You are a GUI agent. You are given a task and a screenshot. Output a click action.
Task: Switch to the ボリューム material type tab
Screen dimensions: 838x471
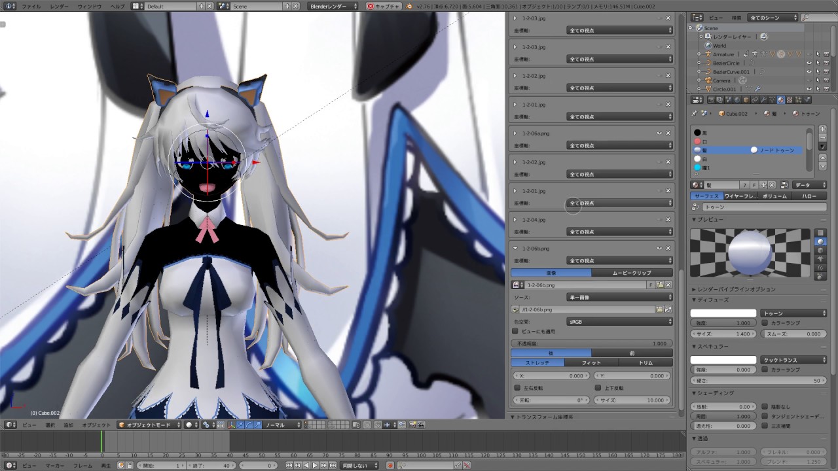tap(775, 196)
